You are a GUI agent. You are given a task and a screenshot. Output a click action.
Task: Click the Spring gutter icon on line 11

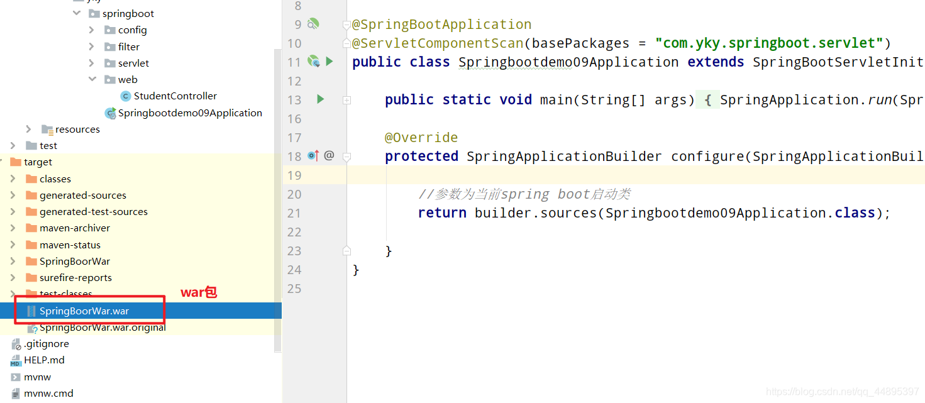(313, 62)
